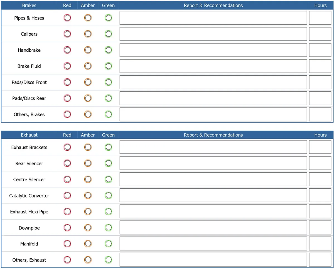Mark Brake Fluid as Amber
Viewport: 334px width, 269px height.
coord(88,66)
